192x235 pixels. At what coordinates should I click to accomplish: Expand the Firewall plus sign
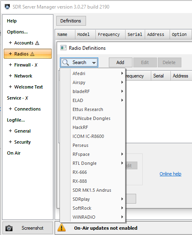[10, 65]
